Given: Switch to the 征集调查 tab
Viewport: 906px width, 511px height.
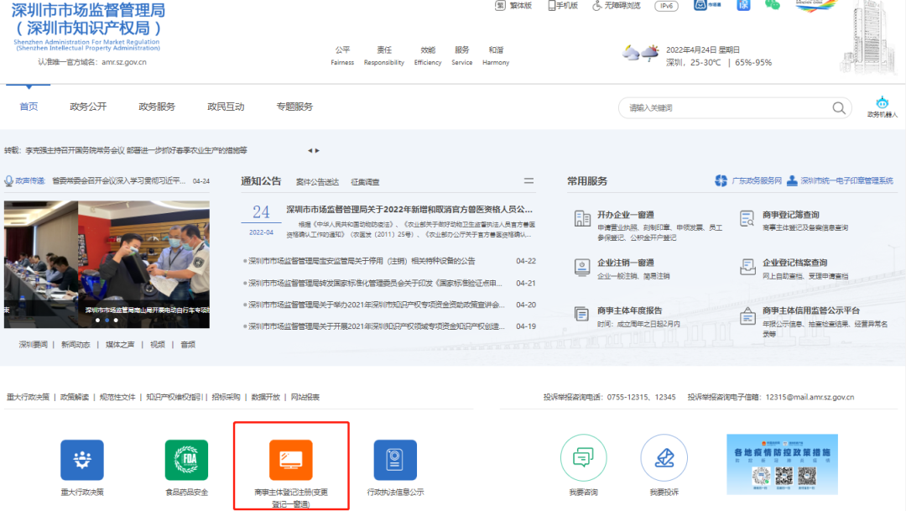Looking at the screenshot, I should 365,182.
